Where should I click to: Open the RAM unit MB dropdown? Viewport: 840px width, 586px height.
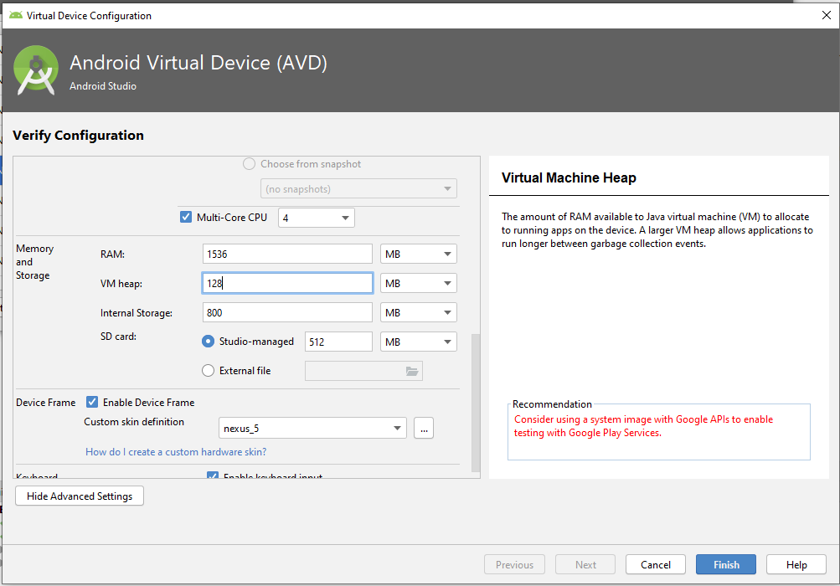(418, 254)
